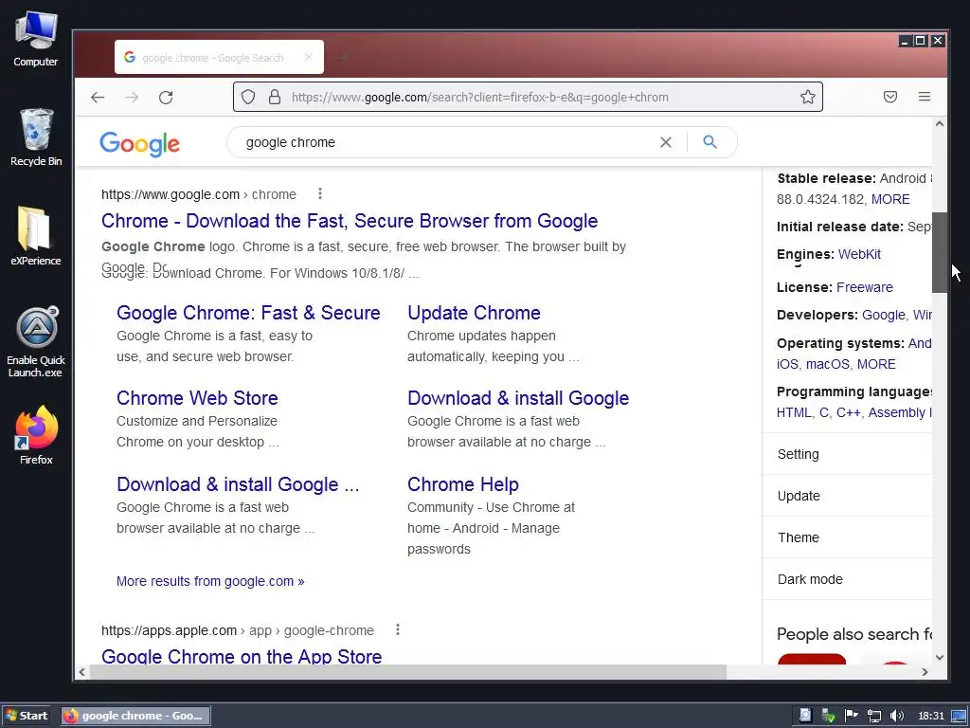Open options dots beside apps.apple.com result
Image resolution: width=970 pixels, height=728 pixels.
pos(398,629)
